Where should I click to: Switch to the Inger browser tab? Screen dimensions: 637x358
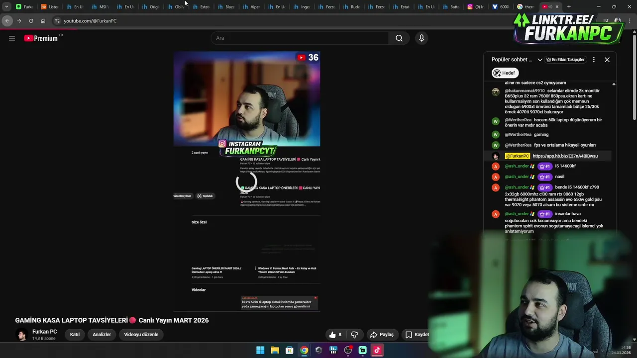301,7
